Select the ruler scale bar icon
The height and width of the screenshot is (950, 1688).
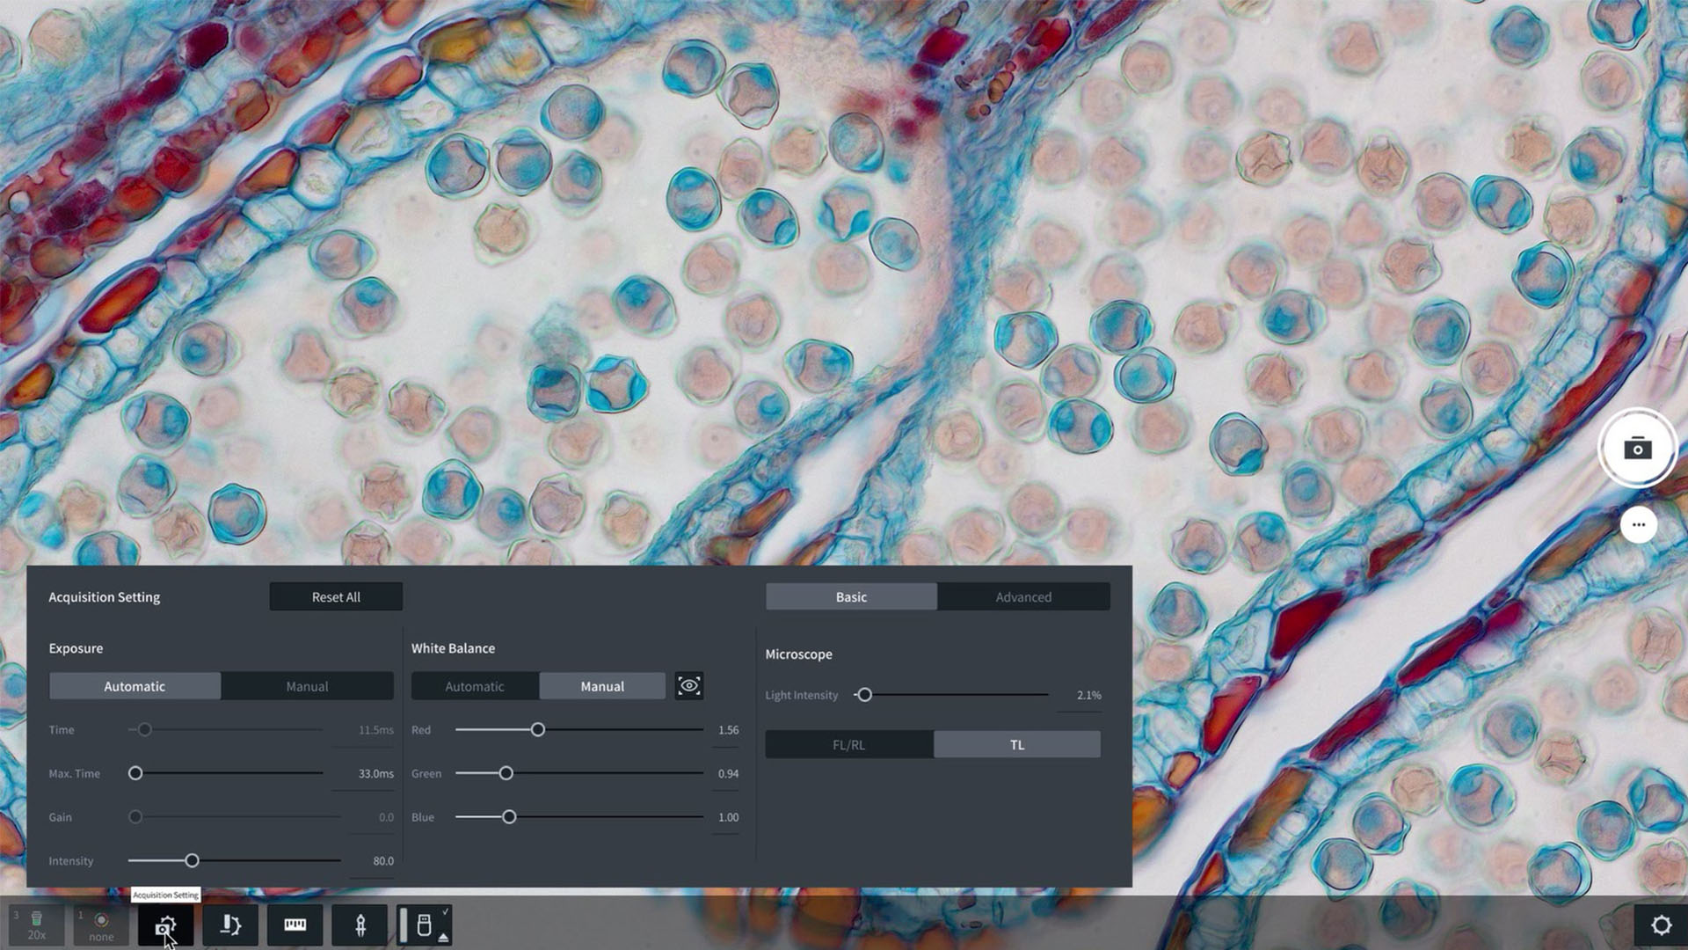point(295,925)
